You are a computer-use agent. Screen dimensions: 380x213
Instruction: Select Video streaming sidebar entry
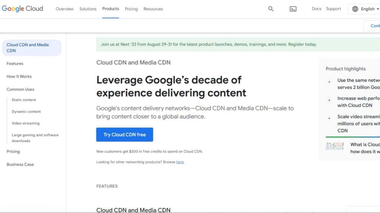(x=26, y=123)
